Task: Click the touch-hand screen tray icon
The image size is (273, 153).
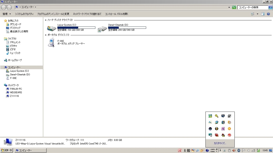Action: [x=210, y=135]
